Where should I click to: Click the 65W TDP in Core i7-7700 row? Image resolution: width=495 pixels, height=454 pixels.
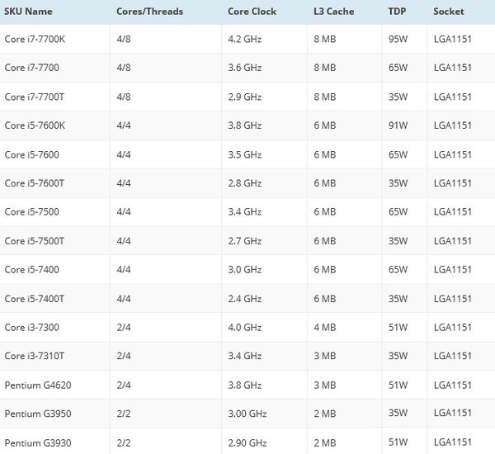[398, 68]
